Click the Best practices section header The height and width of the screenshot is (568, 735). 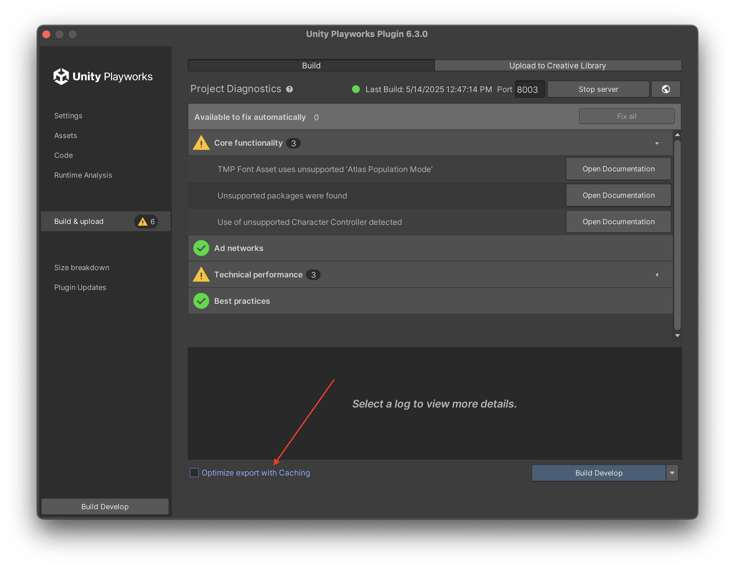430,301
